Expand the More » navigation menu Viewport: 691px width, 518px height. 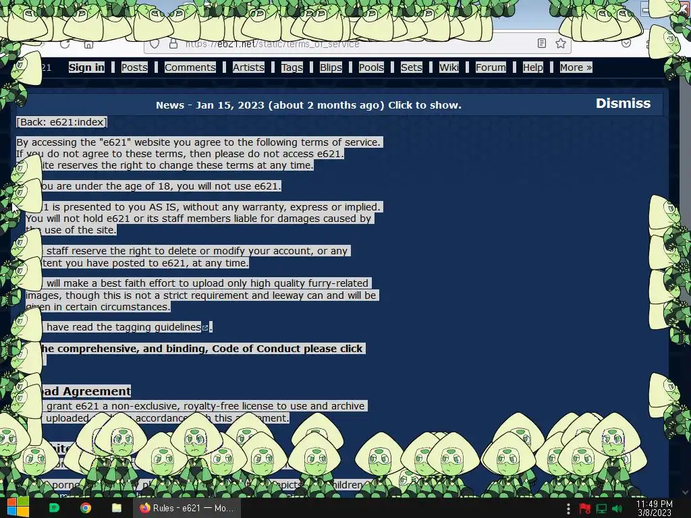pyautogui.click(x=576, y=67)
